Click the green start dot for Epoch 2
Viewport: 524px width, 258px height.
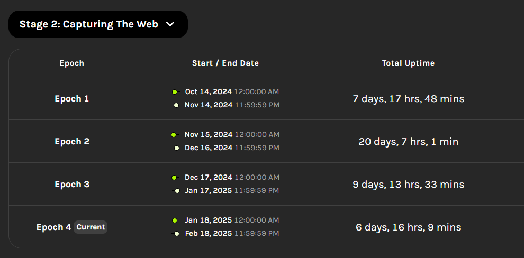(174, 135)
